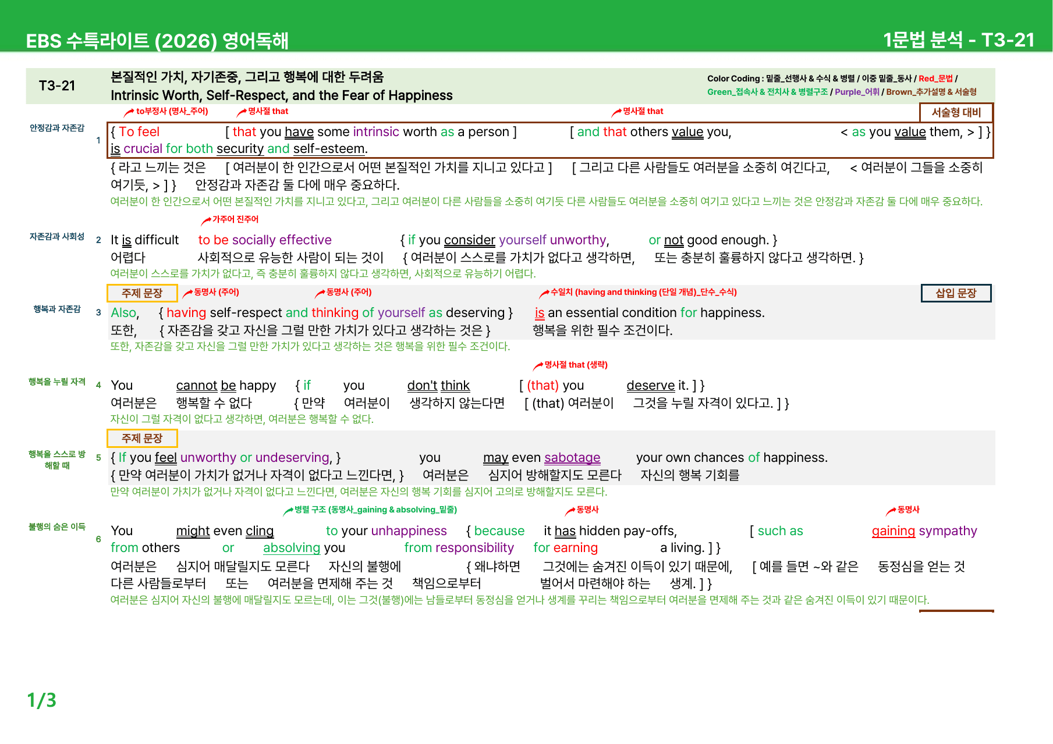The height and width of the screenshot is (744, 1053).
Task: Click the phrase 'might even cling'
Action: 225,531
